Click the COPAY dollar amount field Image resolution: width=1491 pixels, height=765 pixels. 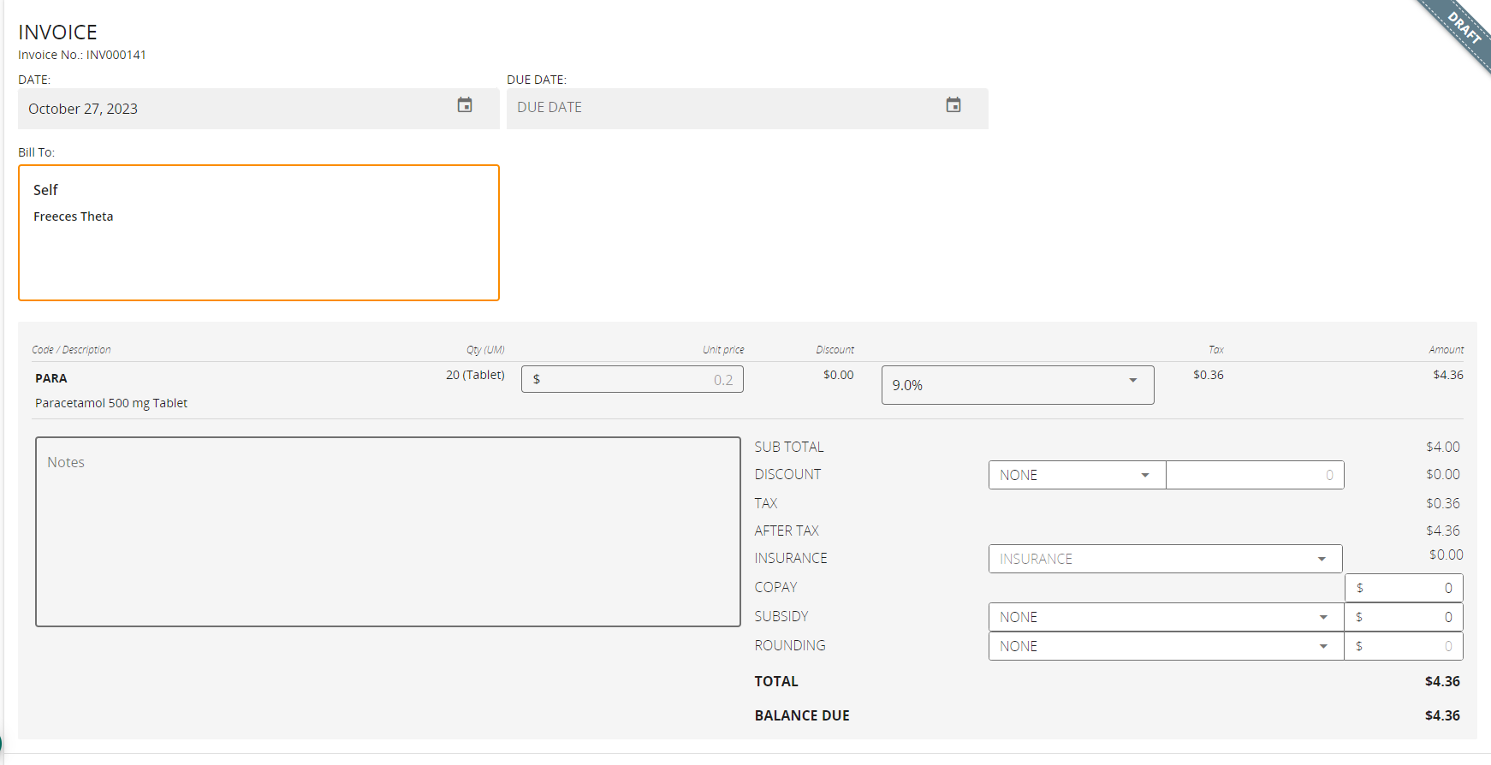pyautogui.click(x=1404, y=588)
